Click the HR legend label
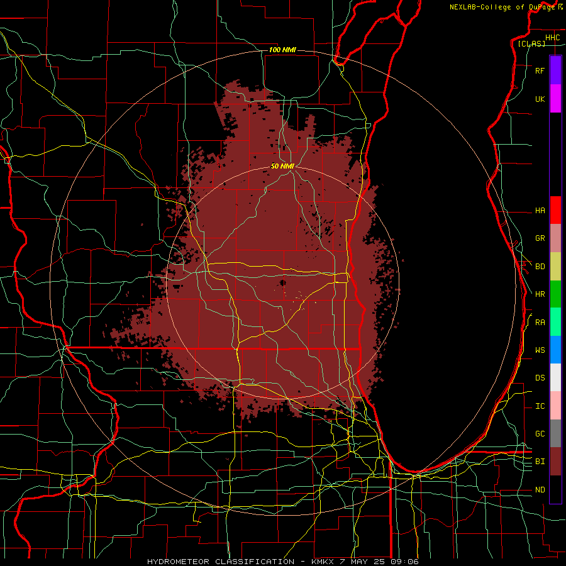Screen dimensions: 566x566 click(540, 294)
